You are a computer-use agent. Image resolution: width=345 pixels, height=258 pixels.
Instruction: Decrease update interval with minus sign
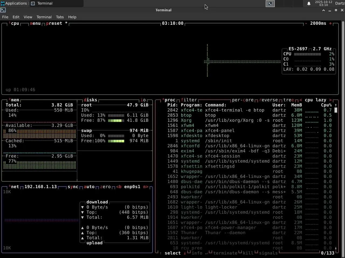coord(306,23)
